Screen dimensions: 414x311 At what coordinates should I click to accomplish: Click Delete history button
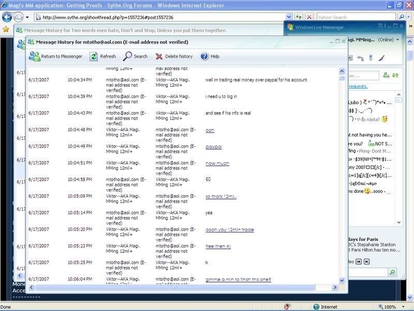pyautogui.click(x=174, y=56)
